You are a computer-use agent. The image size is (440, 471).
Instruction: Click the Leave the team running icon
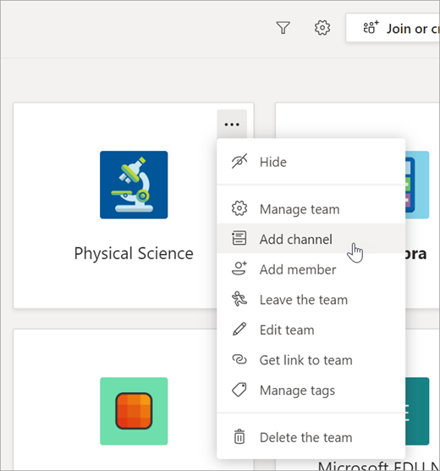239,299
